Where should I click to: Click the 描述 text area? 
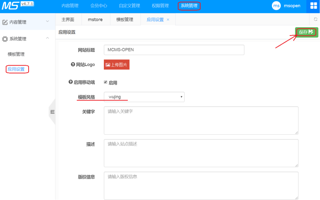pyautogui.click(x=201, y=153)
